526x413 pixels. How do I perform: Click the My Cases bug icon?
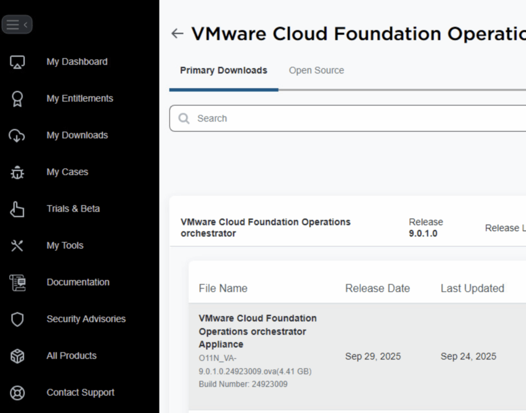coord(17,172)
